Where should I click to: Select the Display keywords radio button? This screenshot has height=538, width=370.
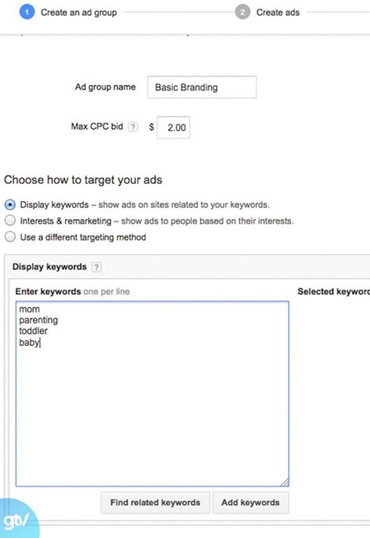10,205
